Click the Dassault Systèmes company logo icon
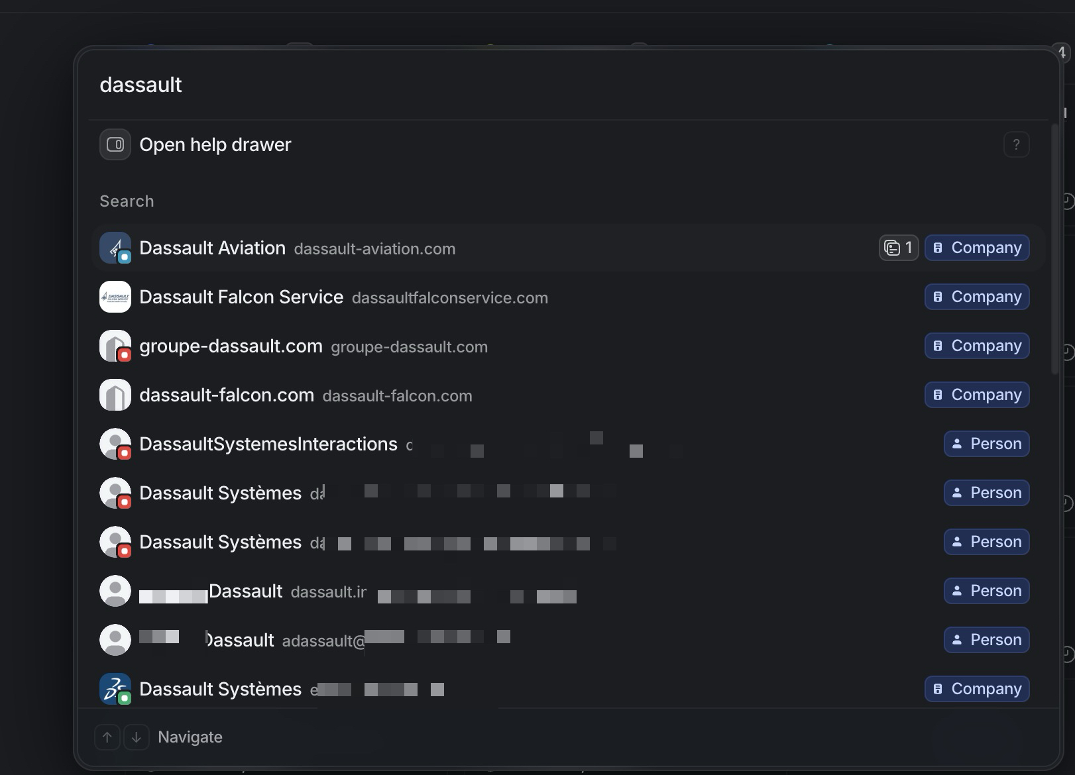The width and height of the screenshot is (1075, 775). pos(115,689)
